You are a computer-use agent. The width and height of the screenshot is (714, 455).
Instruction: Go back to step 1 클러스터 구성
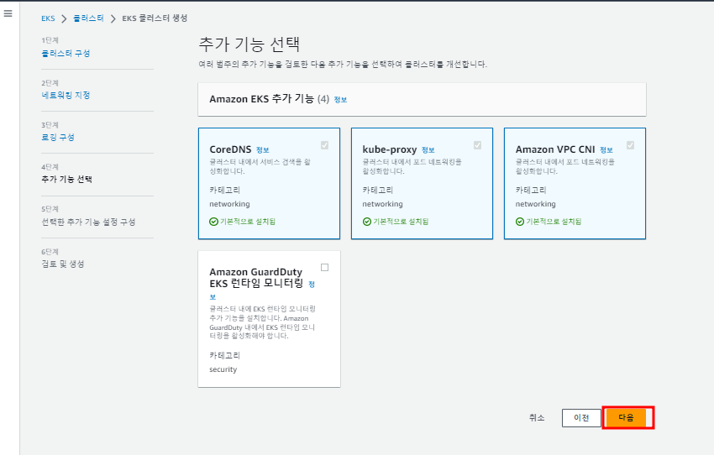(x=66, y=53)
